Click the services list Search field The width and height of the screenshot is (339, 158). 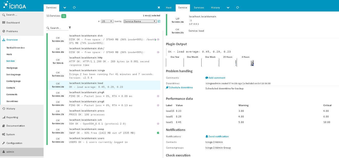click(57, 28)
